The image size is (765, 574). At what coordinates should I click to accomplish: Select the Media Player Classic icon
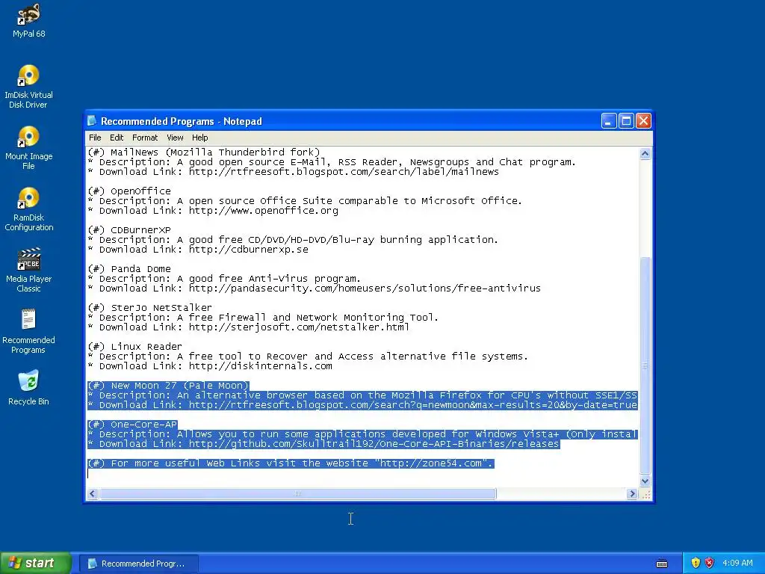coord(29,271)
